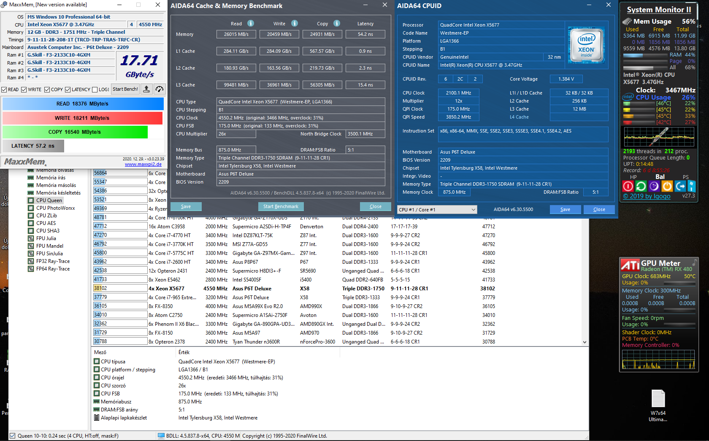
Task: Open the www.maxxpi2.de link
Action: click(143, 164)
